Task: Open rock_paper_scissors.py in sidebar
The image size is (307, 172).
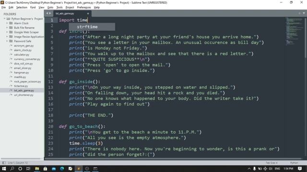Action: click(x=27, y=82)
